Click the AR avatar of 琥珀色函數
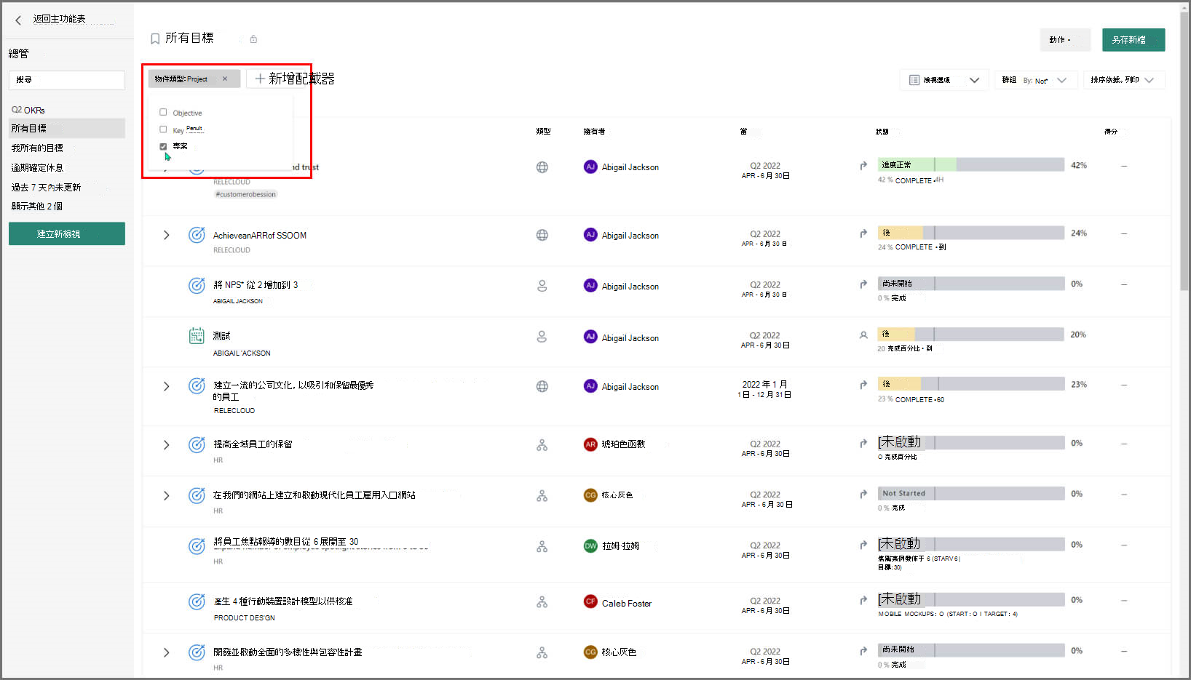This screenshot has width=1191, height=680. 590,444
